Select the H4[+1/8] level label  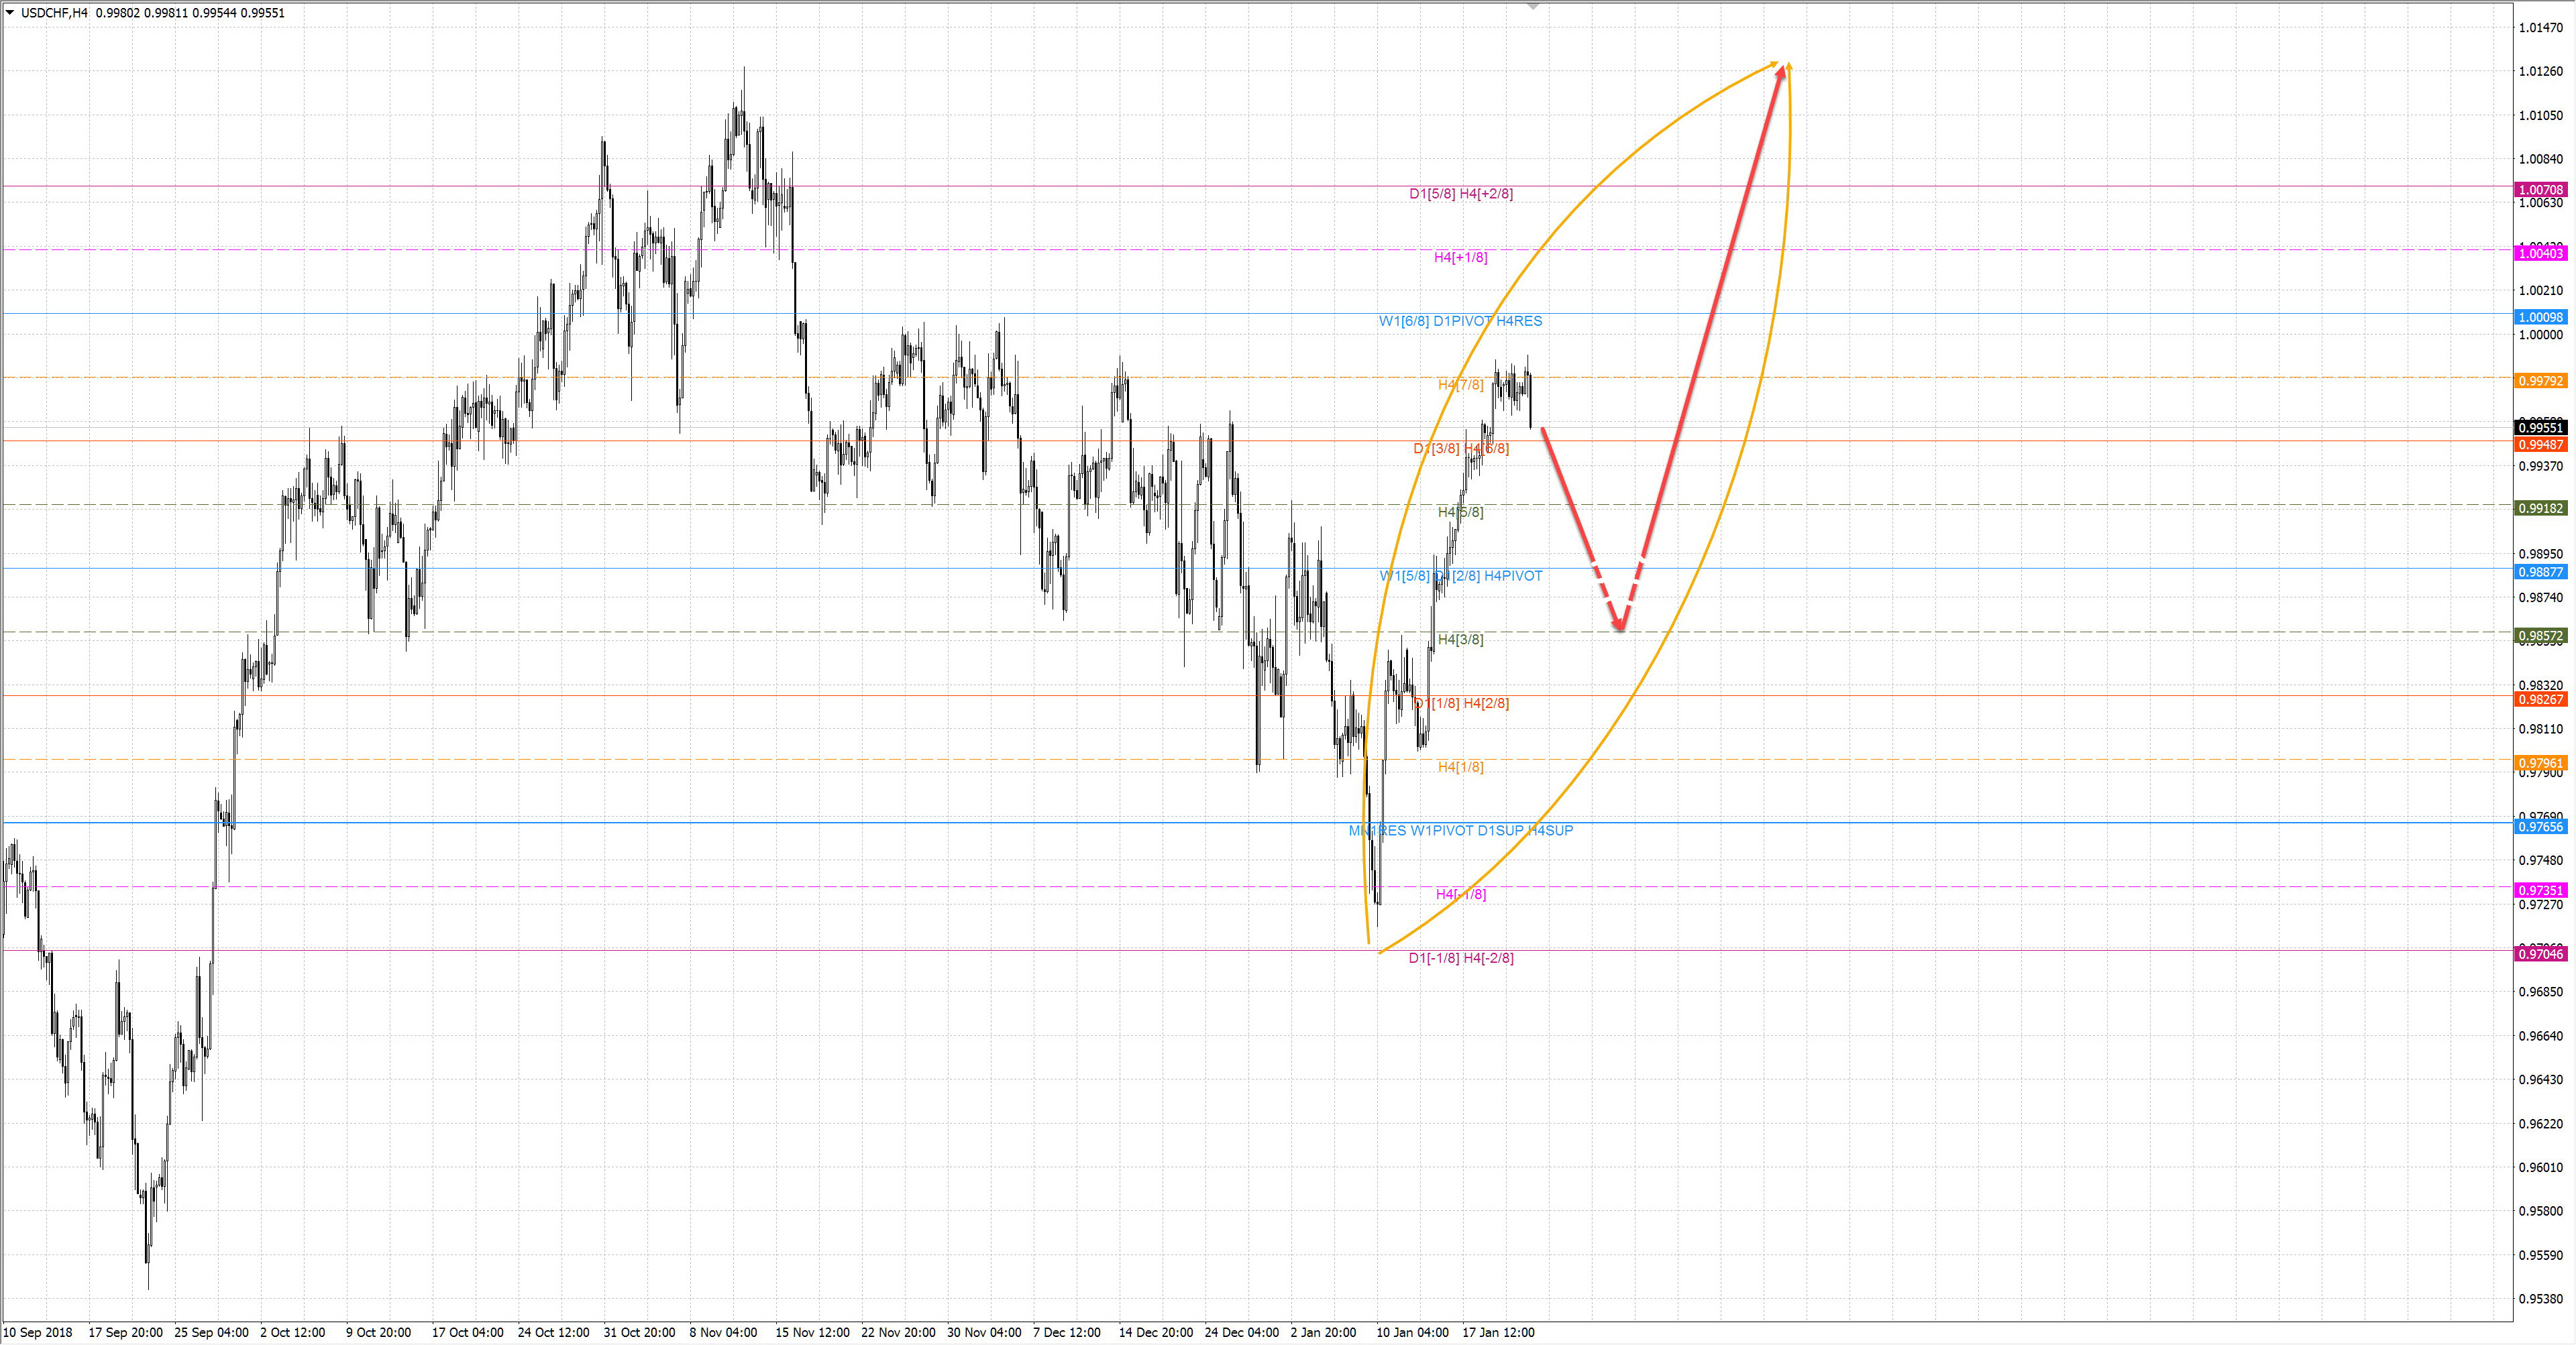(1460, 258)
